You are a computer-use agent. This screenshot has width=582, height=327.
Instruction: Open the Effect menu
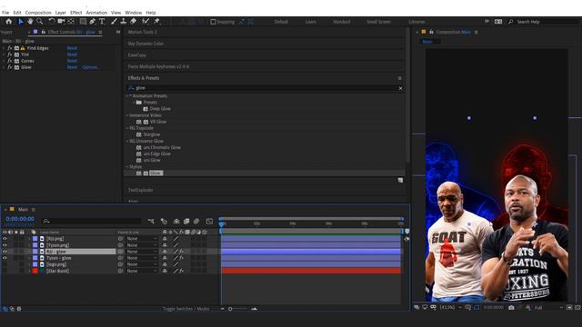point(75,13)
